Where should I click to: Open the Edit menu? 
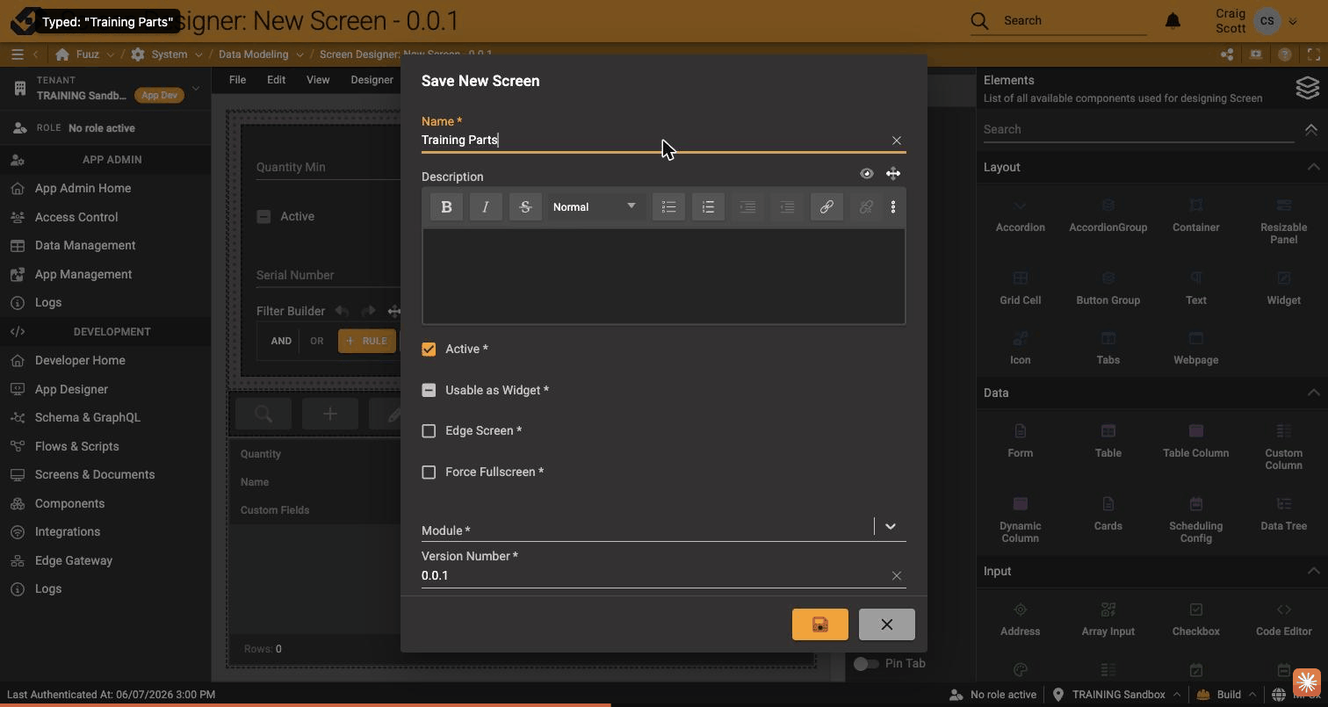point(276,80)
